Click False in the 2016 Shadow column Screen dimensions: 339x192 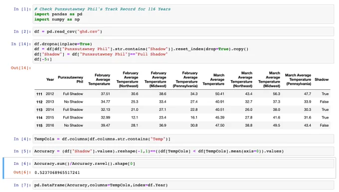(x=325, y=126)
